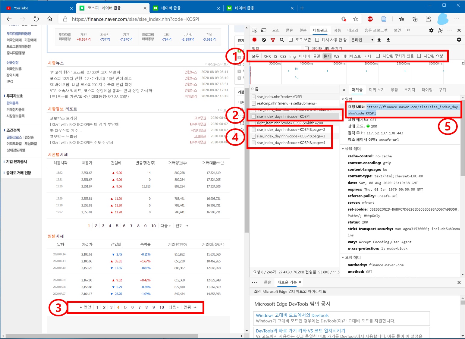Open the 응답 tab in request details
This screenshot has width=465, height=339.
click(x=394, y=90)
